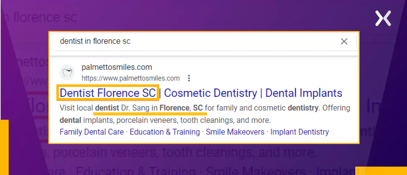Click the https://www.palmettosmiles.com URL text
This screenshot has height=175, width=407.
click(x=130, y=78)
